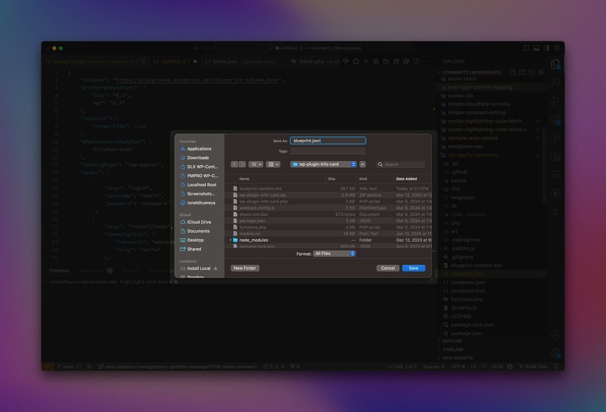Click the Save As filename field
This screenshot has height=412, width=606.
[328, 141]
